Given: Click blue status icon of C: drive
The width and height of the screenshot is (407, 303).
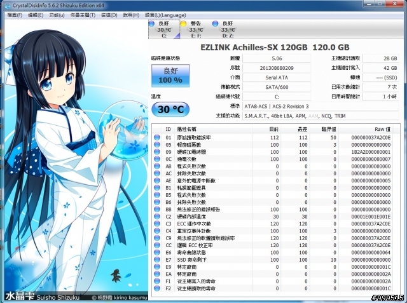Looking at the screenshot, I should coord(151,24).
